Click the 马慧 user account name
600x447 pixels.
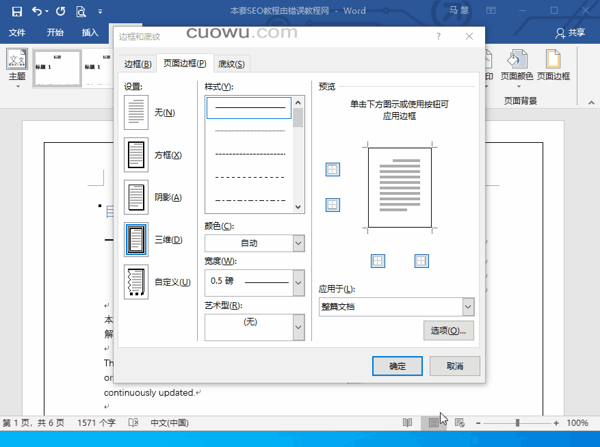tap(459, 10)
